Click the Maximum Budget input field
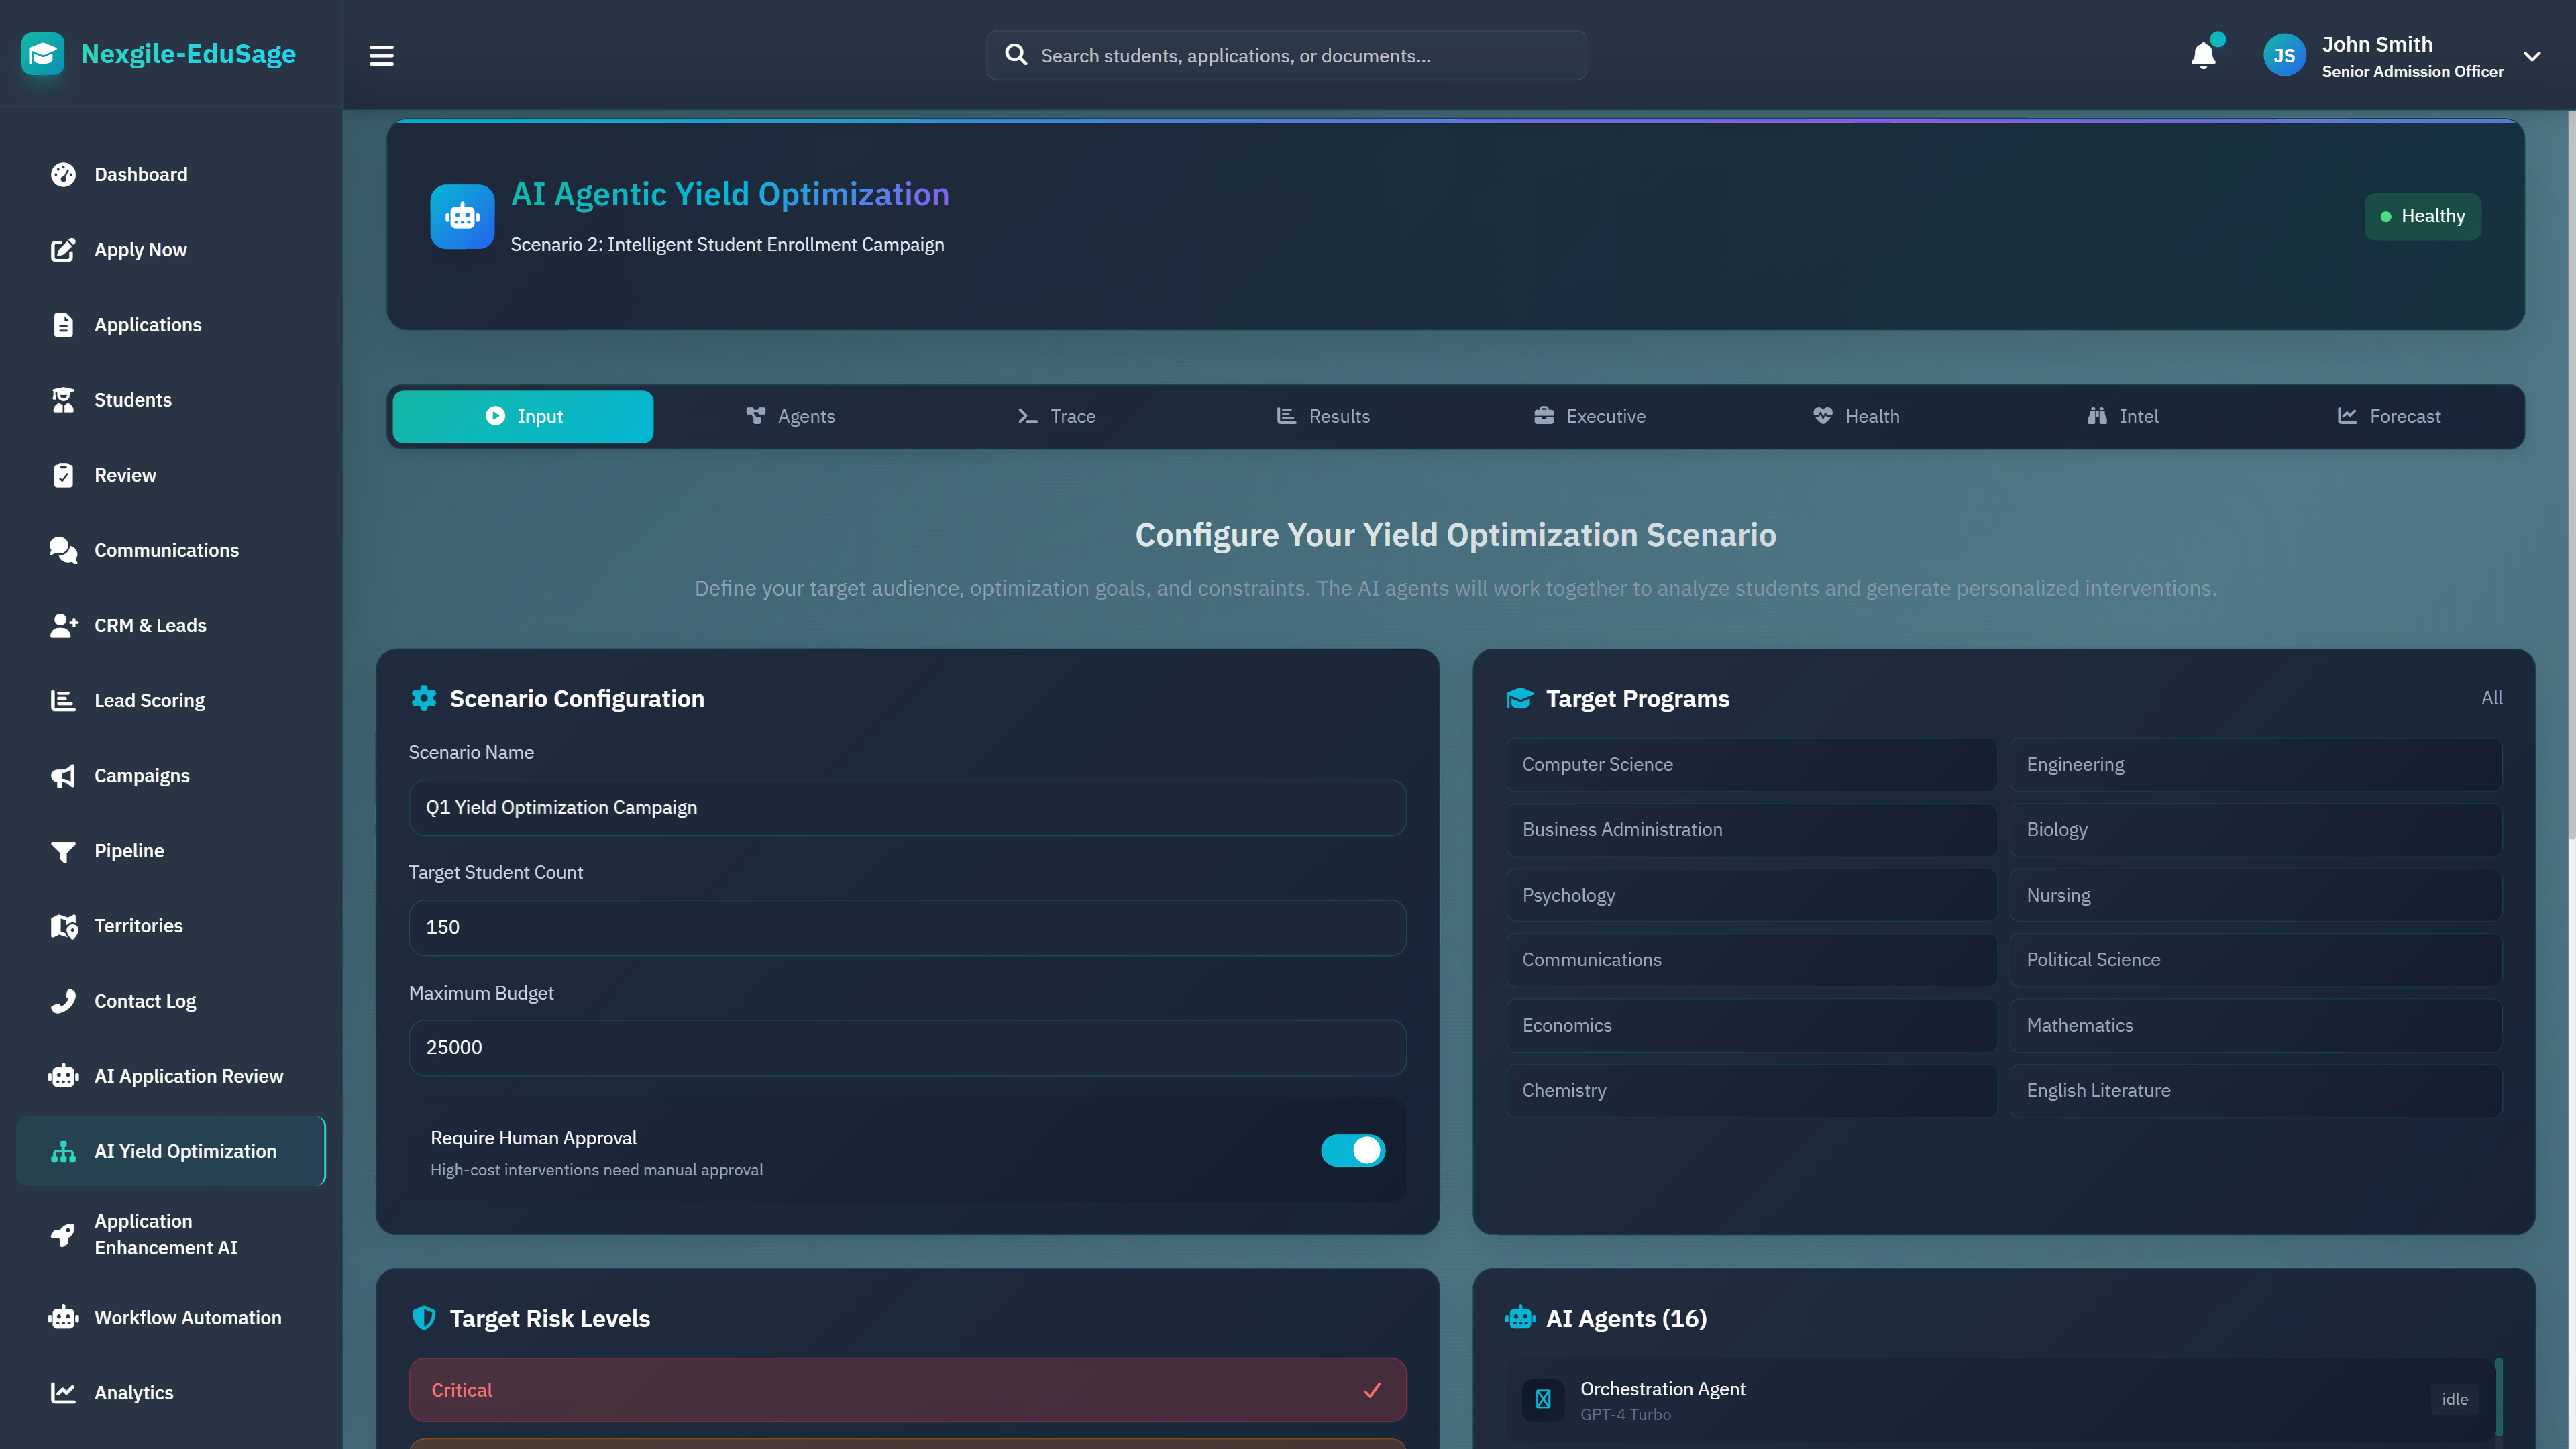2576x1449 pixels. (907, 1047)
